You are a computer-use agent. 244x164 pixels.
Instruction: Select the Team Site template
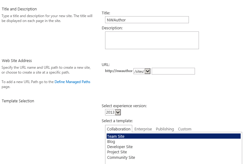click(174, 136)
